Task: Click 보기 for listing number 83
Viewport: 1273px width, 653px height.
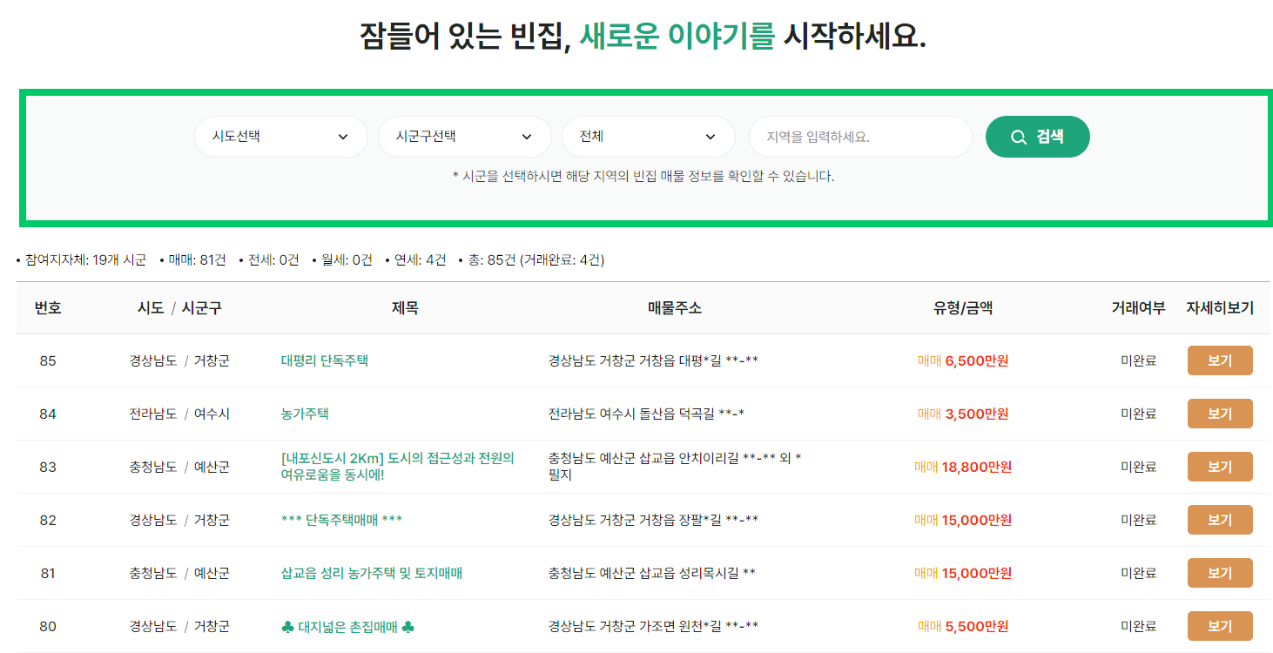Action: click(1219, 466)
